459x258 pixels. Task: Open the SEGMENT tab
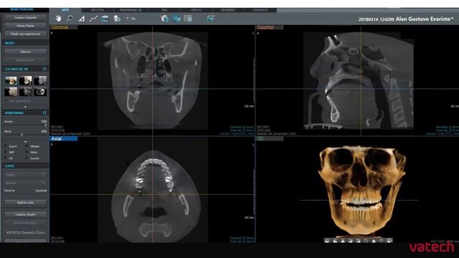click(x=228, y=10)
